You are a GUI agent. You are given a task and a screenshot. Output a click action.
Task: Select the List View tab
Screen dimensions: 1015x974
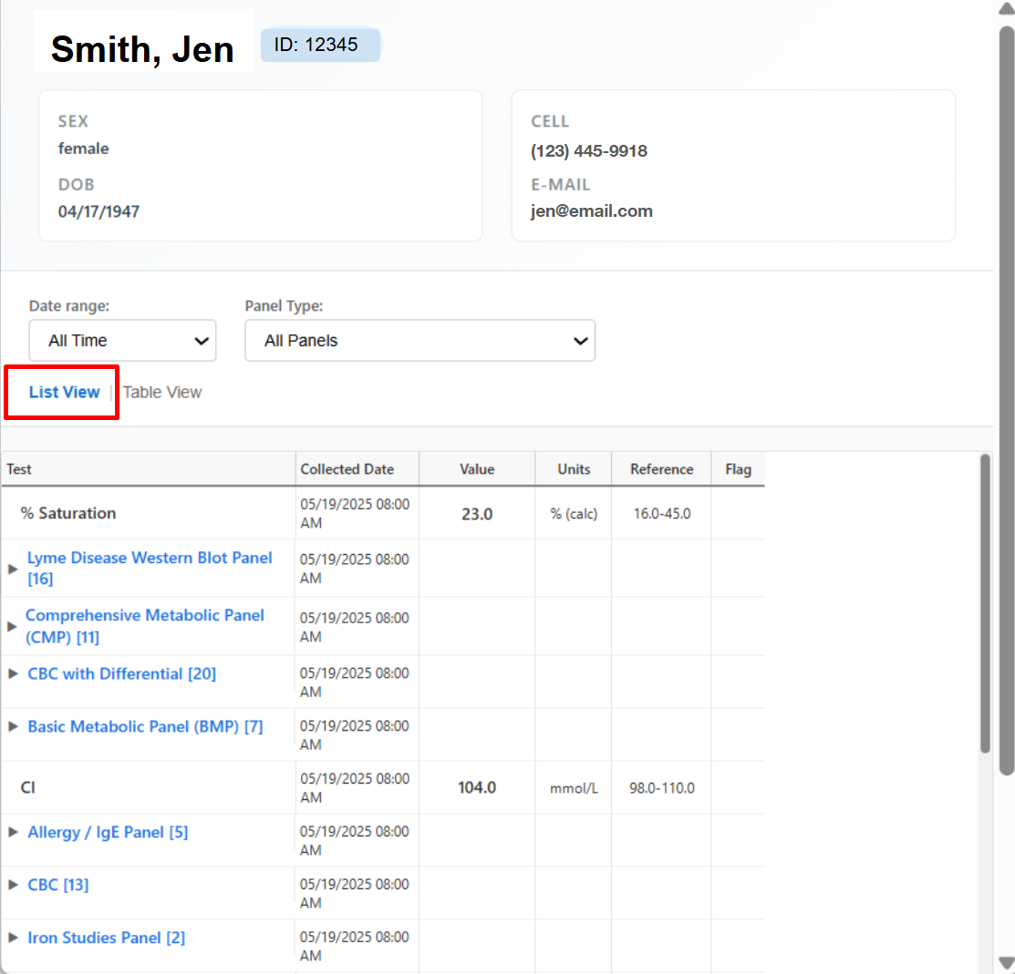64,393
